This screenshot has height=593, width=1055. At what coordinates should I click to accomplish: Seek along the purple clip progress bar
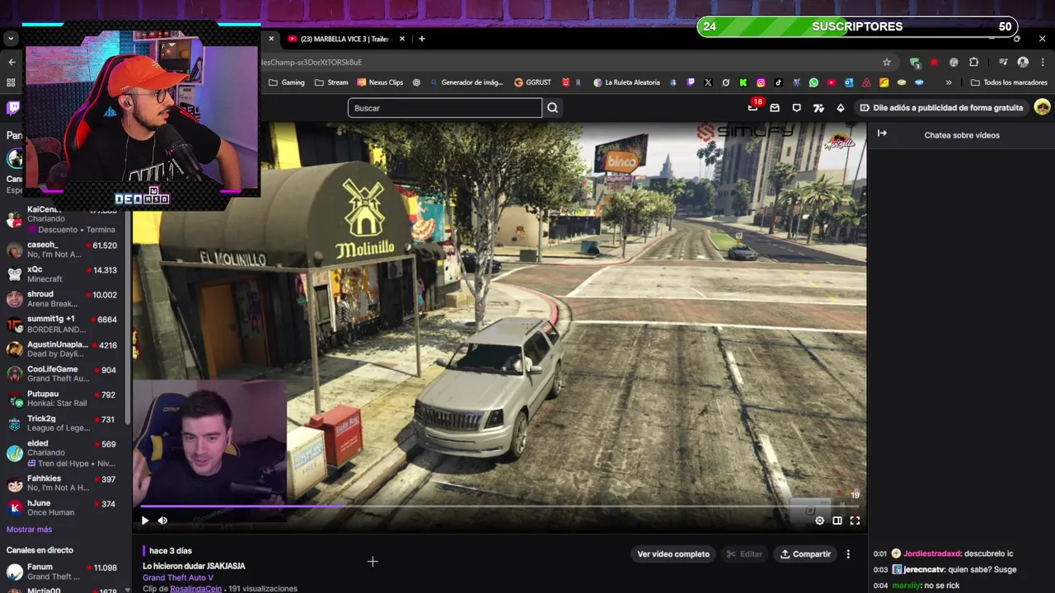499,507
